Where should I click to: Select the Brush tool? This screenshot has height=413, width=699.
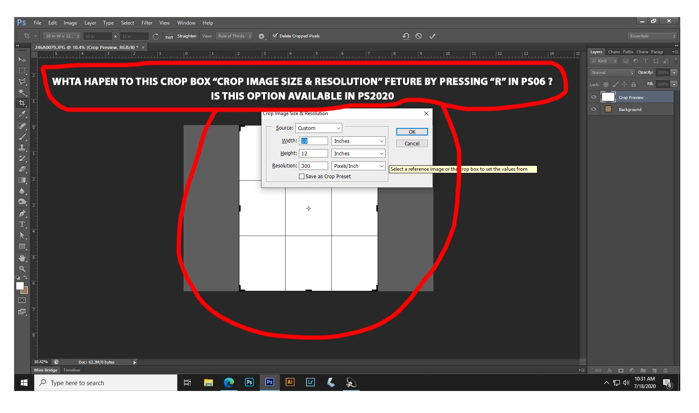point(22,137)
